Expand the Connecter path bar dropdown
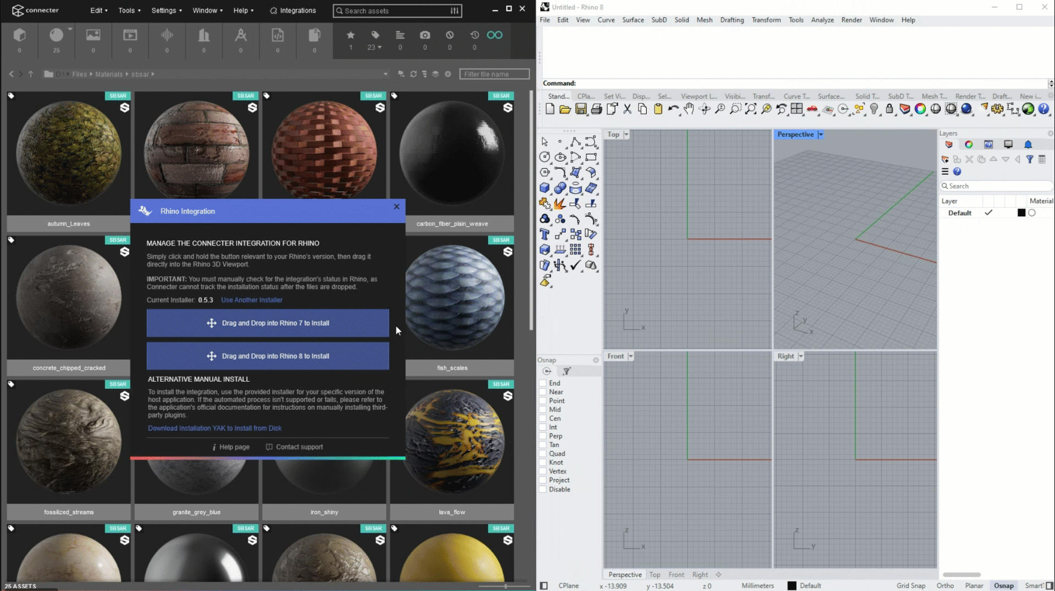 tap(385, 74)
